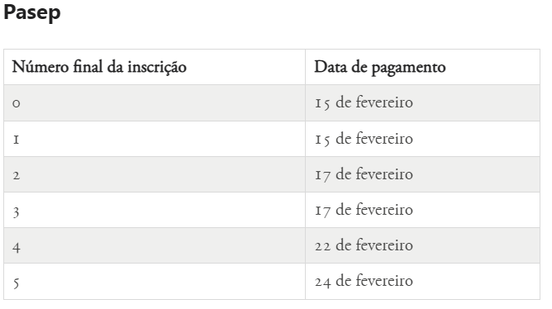This screenshot has width=552, height=309.
Task: Select the 'Data de pagamento' column header
Action: coord(422,67)
